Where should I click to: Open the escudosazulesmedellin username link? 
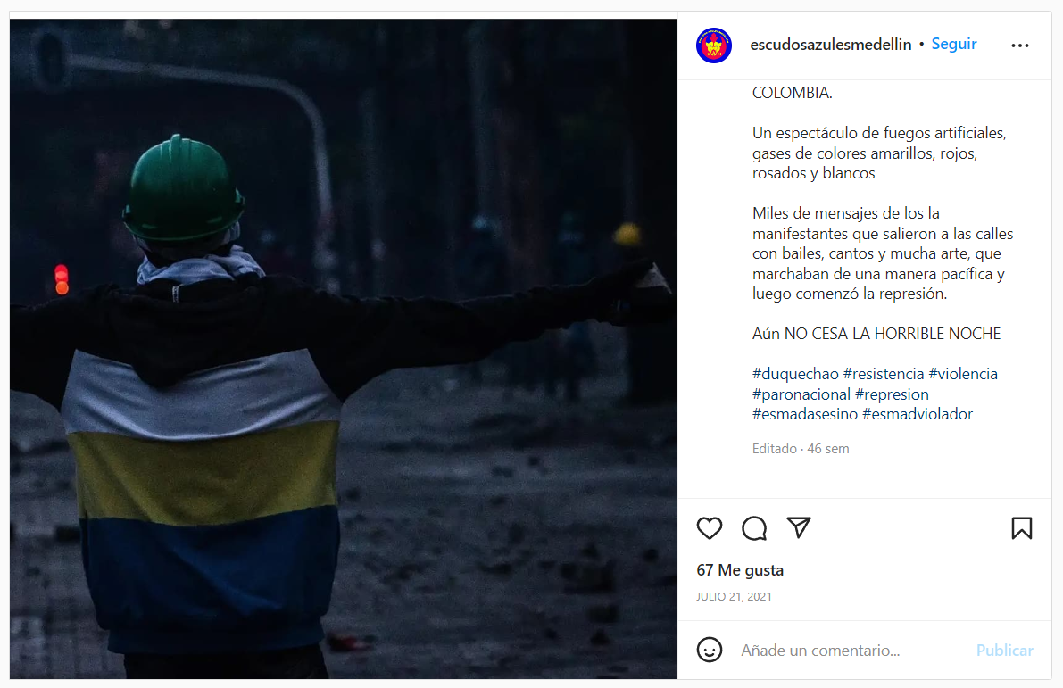coord(830,45)
